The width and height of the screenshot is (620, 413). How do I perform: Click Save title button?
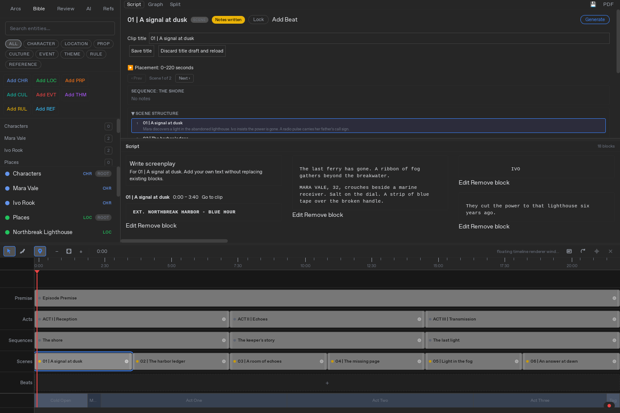point(141,51)
